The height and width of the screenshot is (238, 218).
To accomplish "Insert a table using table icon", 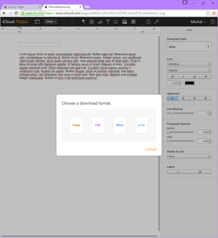I will point(92,22).
